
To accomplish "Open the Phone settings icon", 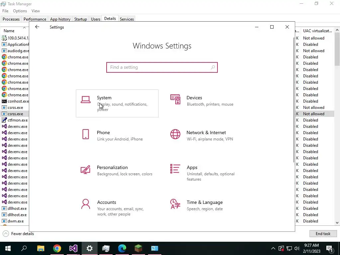I will click(86, 134).
